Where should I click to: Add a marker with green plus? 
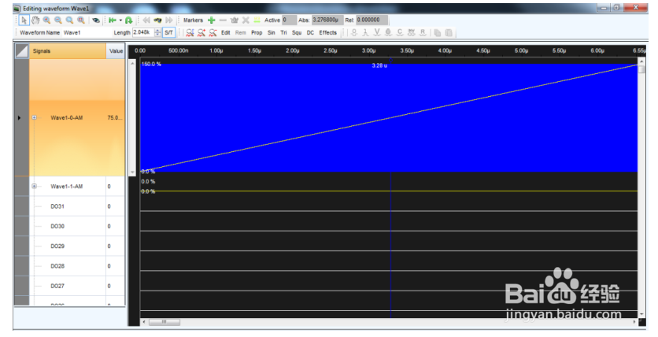pyautogui.click(x=212, y=20)
